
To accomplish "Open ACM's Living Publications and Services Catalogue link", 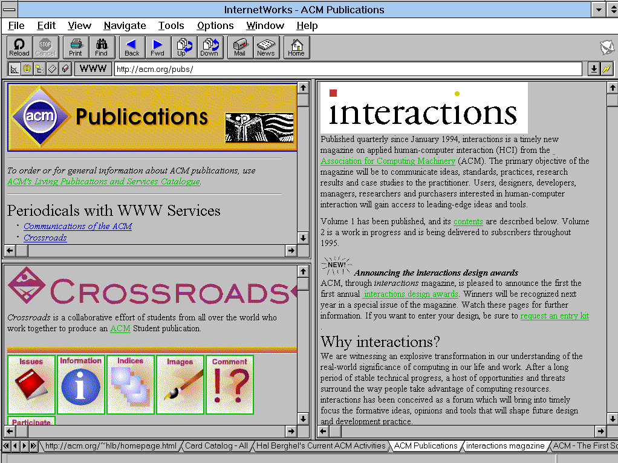I will click(103, 182).
